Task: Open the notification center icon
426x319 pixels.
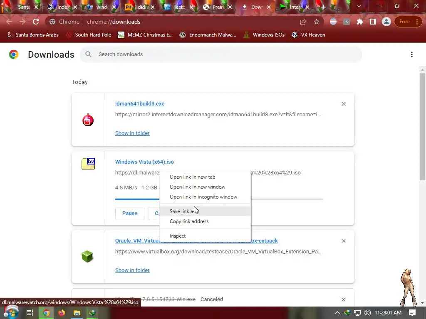Action: [412, 313]
